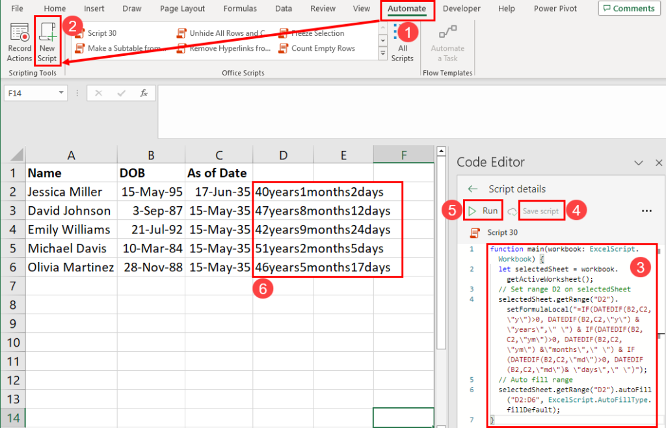The image size is (666, 428).
Task: Open more options ellipsis in Code Editor
Action: point(646,211)
